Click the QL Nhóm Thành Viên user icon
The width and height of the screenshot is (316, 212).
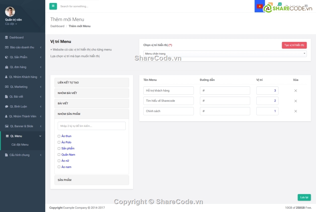6,116
